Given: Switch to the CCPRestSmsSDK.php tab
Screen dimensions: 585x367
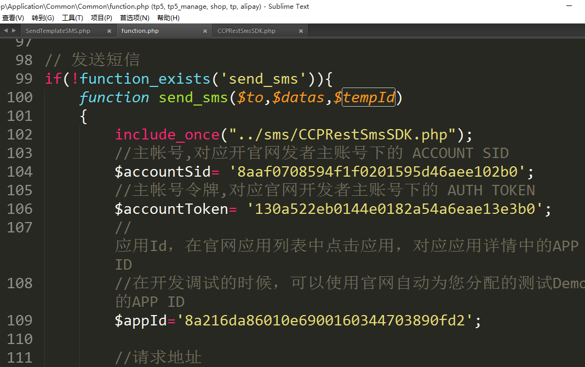Looking at the screenshot, I should point(246,31).
